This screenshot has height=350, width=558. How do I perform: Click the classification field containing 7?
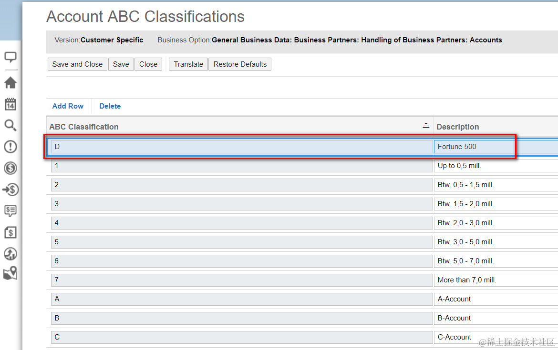pos(242,280)
